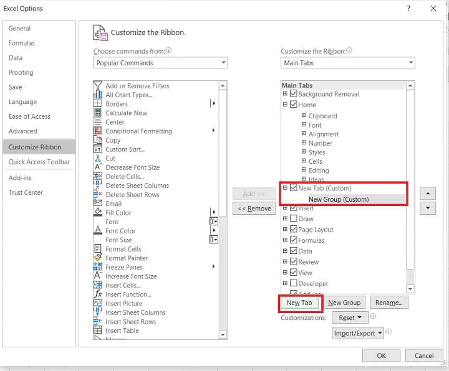Viewport: 449px width, 371px height.
Task: Click the Format Painter brush icon
Action: coord(98,258)
